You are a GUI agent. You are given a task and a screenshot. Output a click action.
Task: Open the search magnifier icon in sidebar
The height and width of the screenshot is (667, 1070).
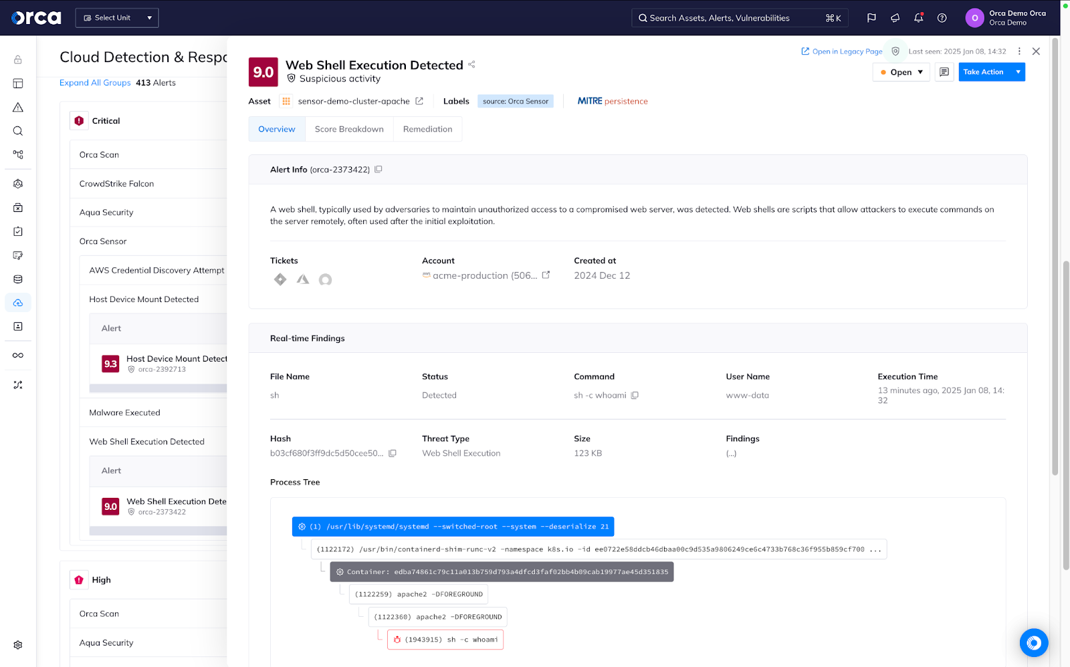tap(18, 131)
